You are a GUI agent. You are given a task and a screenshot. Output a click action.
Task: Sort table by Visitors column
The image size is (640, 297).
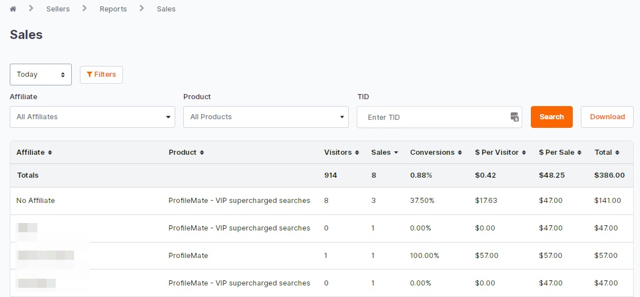[x=342, y=153]
